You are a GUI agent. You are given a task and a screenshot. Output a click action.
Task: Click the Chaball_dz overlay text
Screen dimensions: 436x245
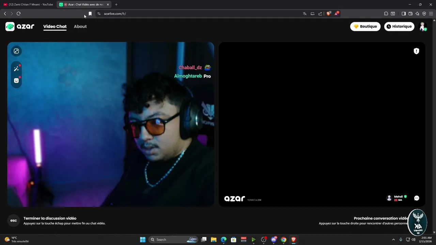pos(190,68)
